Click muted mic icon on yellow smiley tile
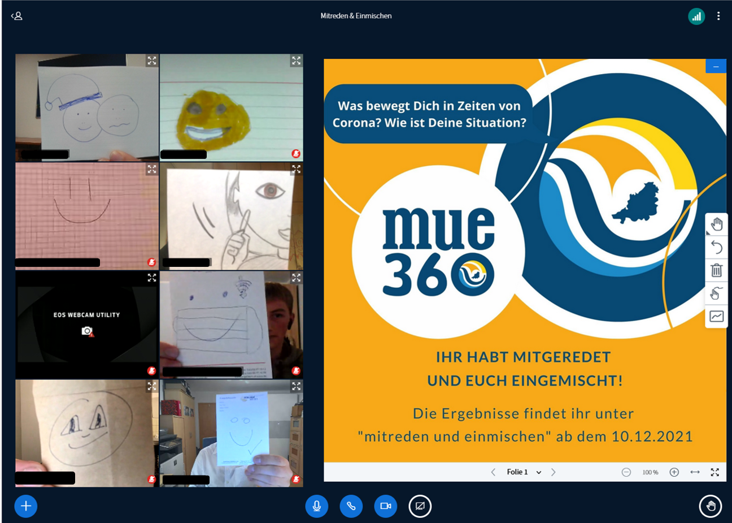The width and height of the screenshot is (732, 523). coord(296,153)
